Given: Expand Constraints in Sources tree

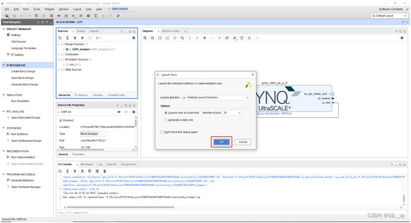Looking at the screenshot, I should [59, 55].
